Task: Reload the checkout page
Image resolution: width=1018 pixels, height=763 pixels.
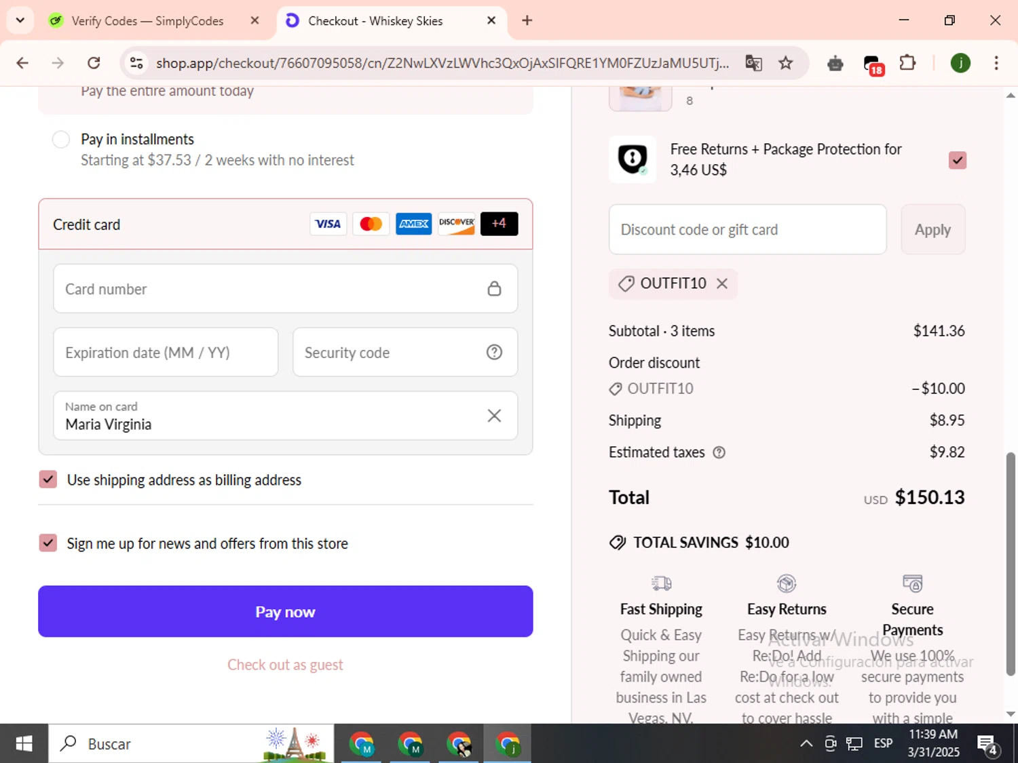Action: tap(94, 63)
